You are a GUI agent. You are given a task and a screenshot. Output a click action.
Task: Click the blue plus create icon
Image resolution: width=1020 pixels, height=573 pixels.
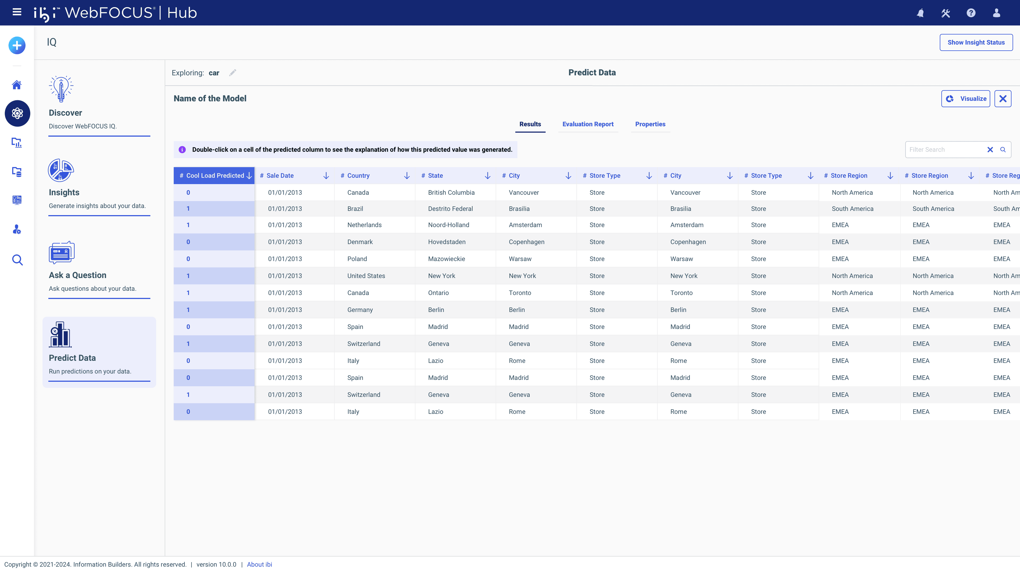pos(17,45)
